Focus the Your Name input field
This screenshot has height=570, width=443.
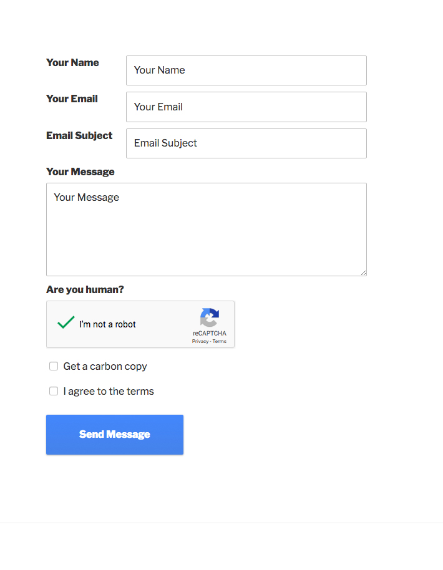click(246, 70)
